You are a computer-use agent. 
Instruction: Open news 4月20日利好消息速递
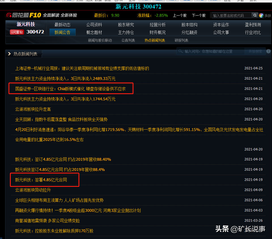(x=139, y=135)
